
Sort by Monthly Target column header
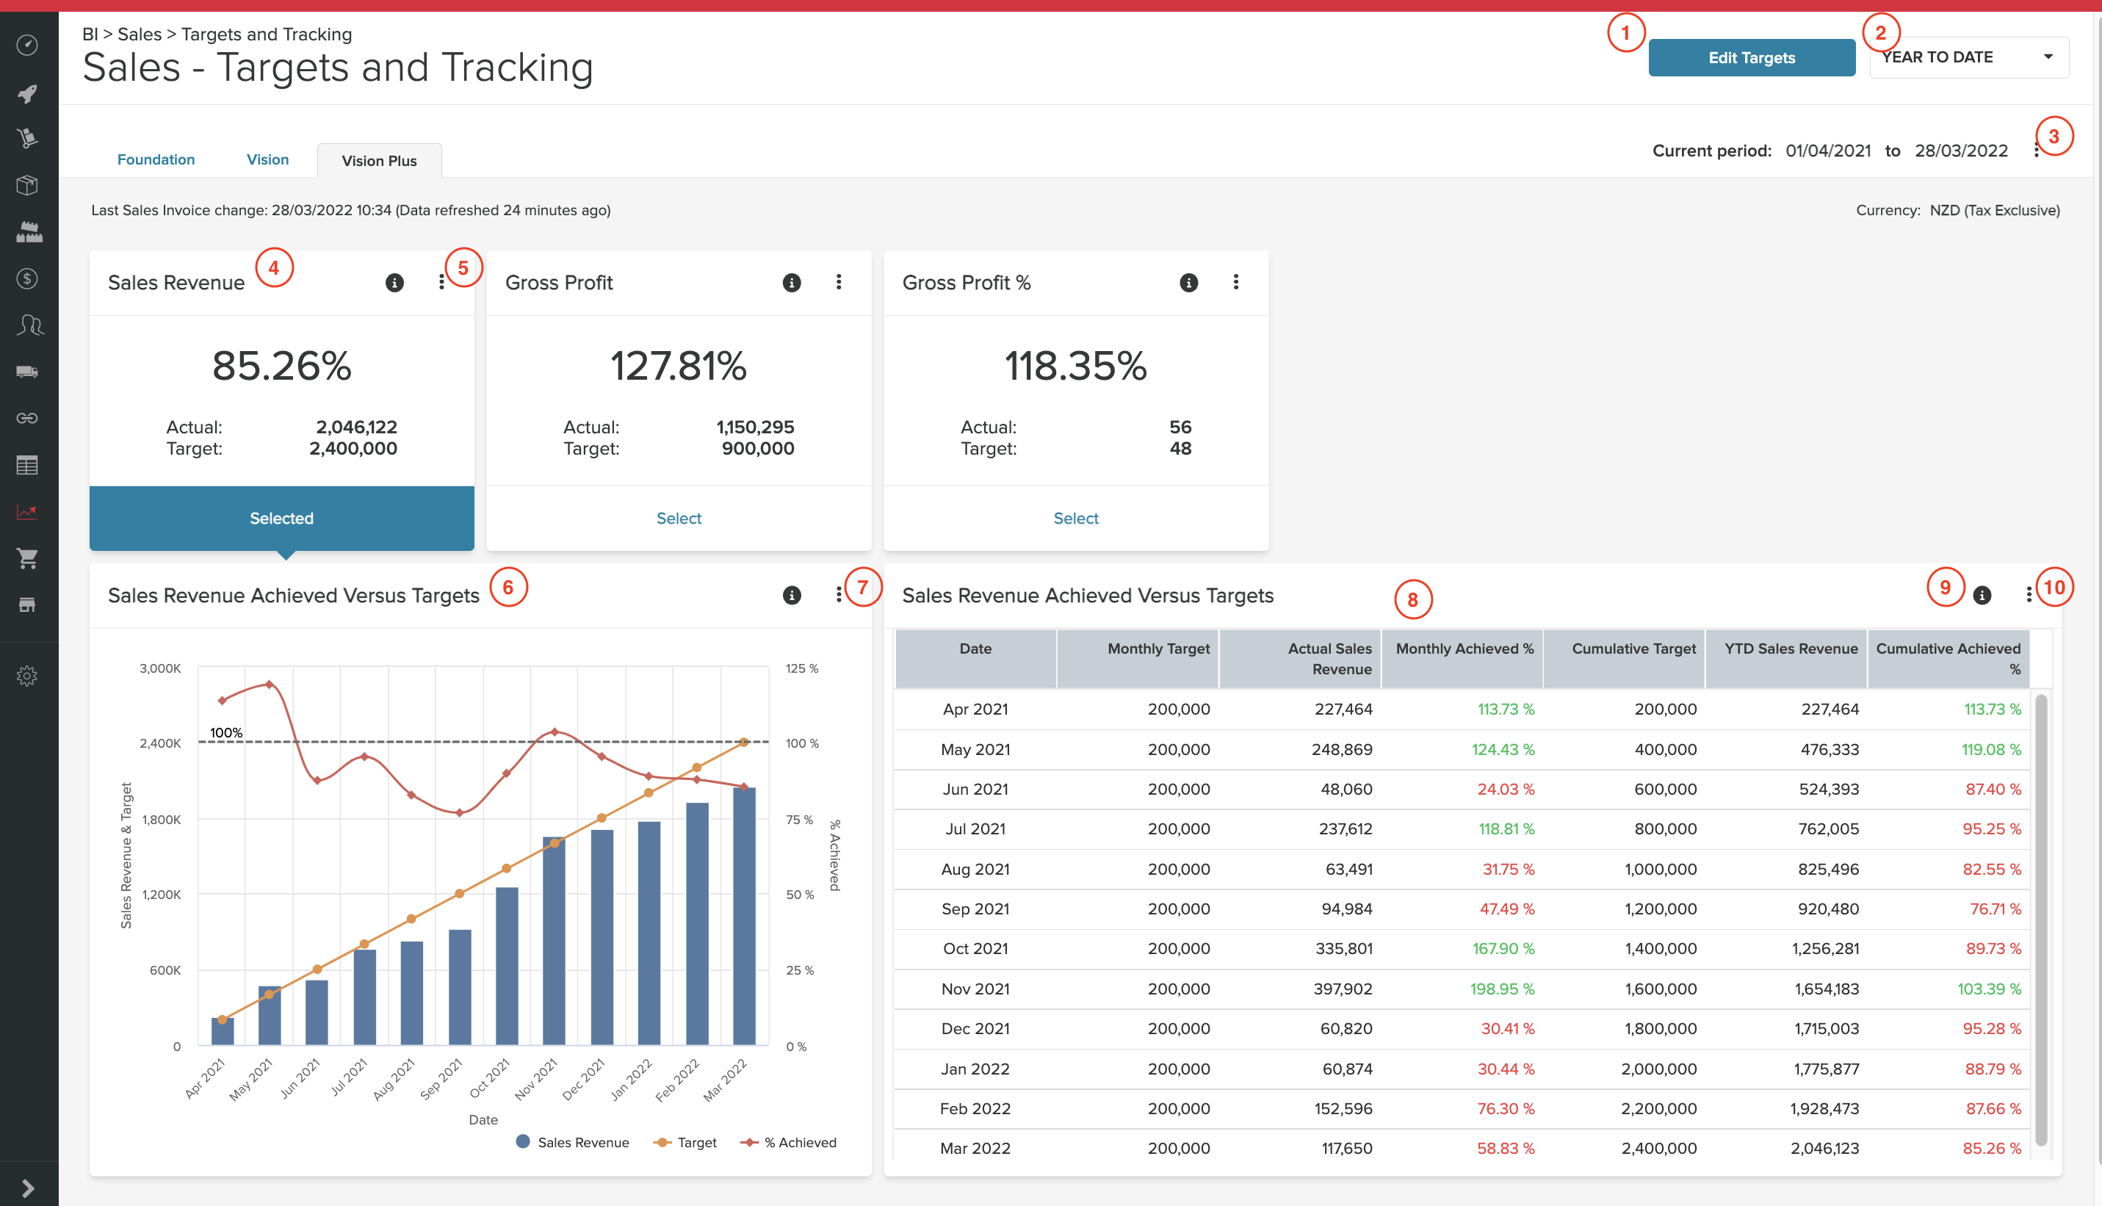point(1137,659)
